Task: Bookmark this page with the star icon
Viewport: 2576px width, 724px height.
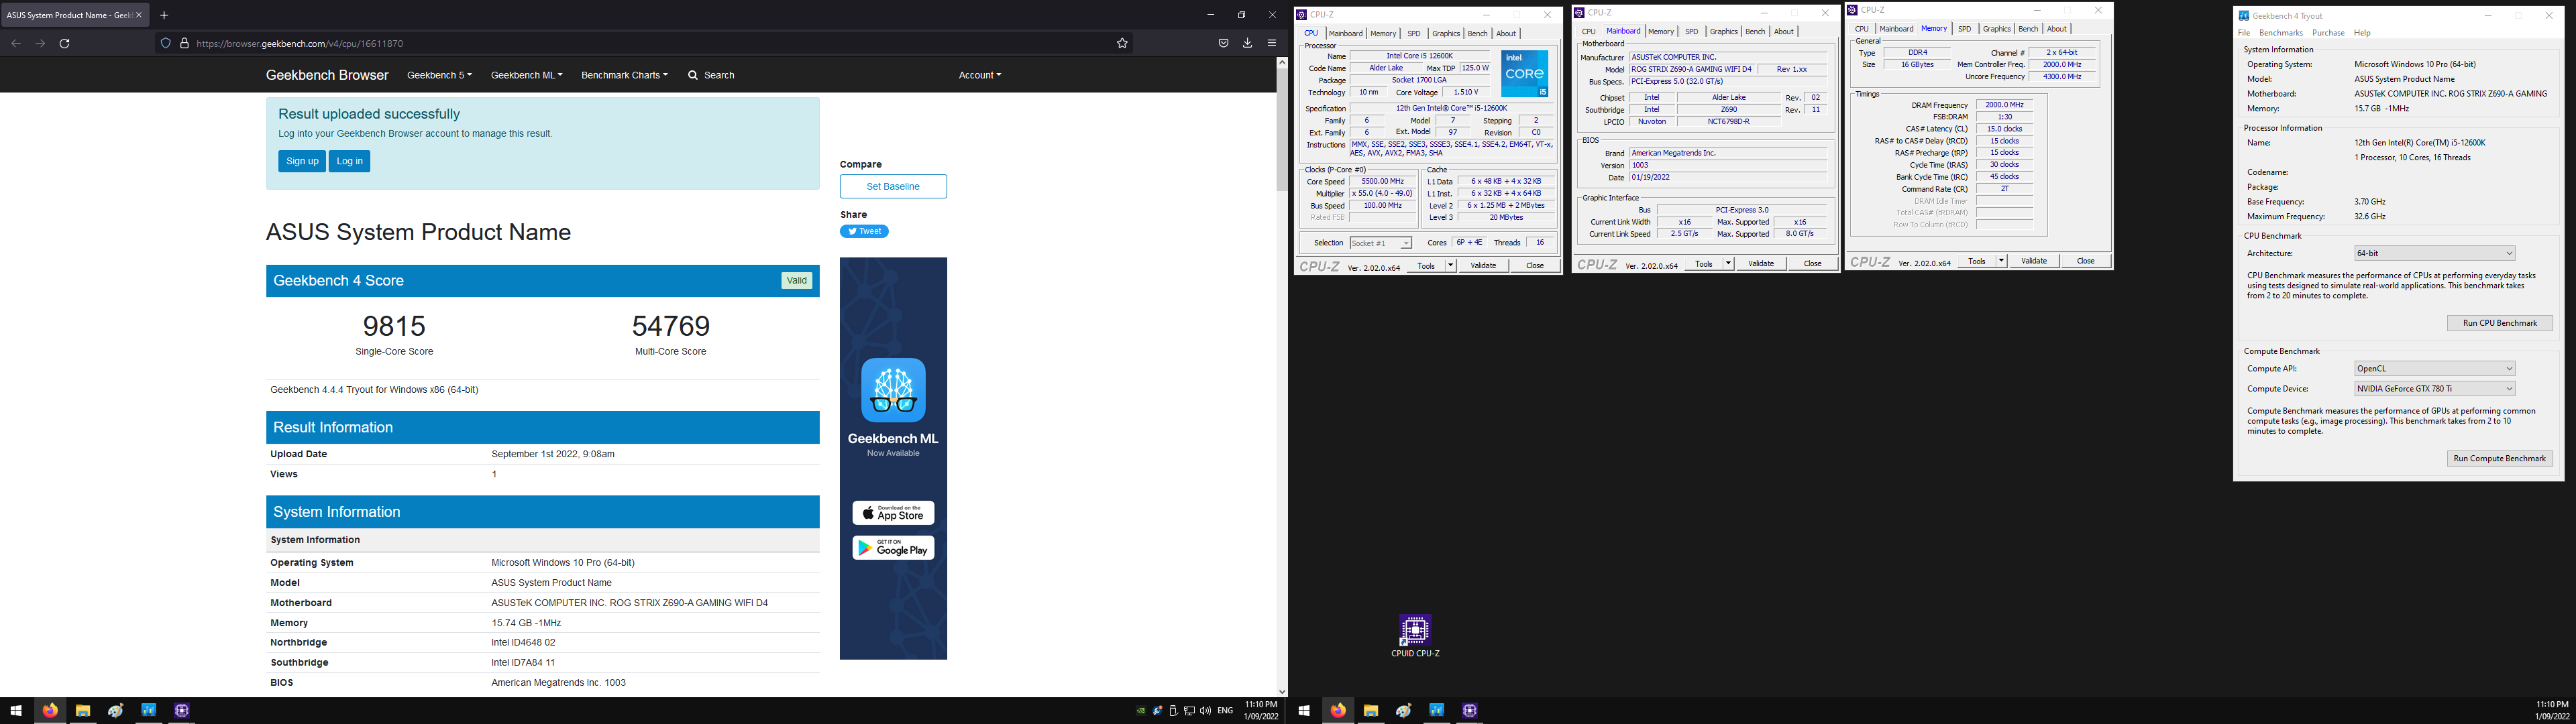Action: [x=1122, y=43]
